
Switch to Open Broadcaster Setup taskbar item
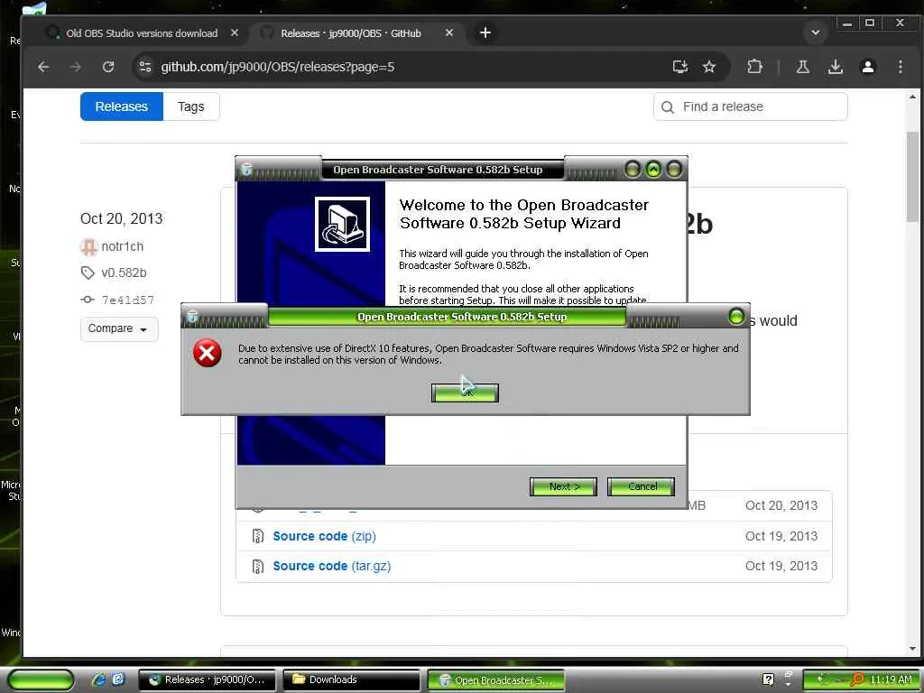coord(495,680)
